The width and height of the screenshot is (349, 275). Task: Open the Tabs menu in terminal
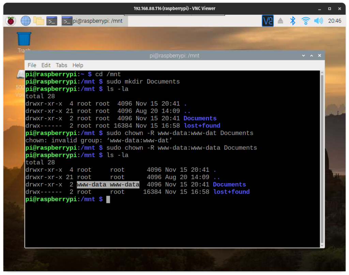tap(61, 65)
